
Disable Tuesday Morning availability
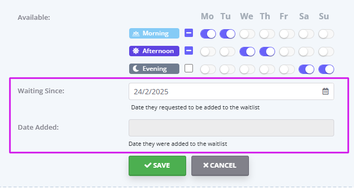pos(227,34)
